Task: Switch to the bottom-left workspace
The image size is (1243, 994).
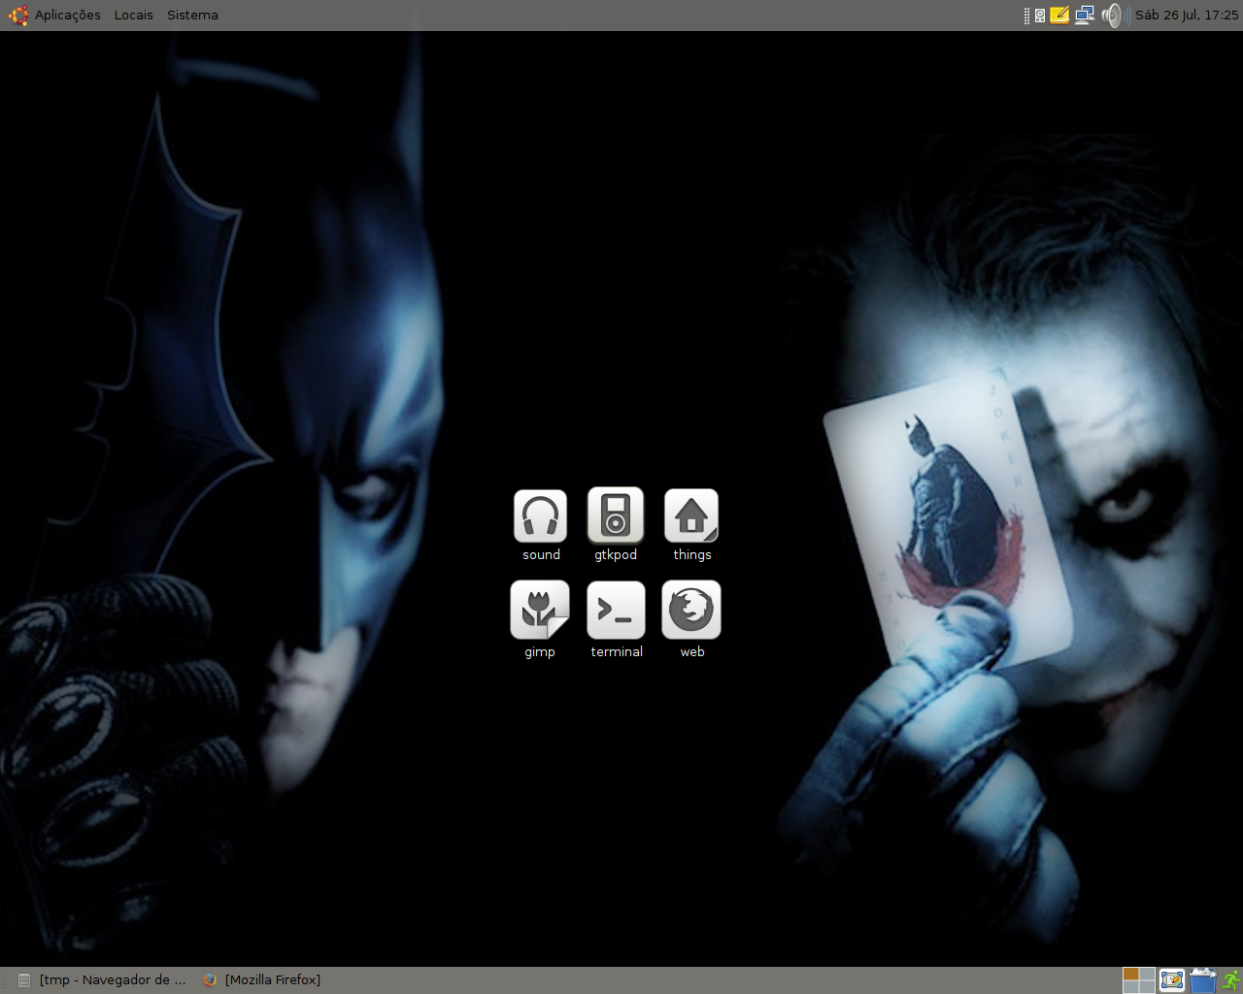Action: 1131,987
